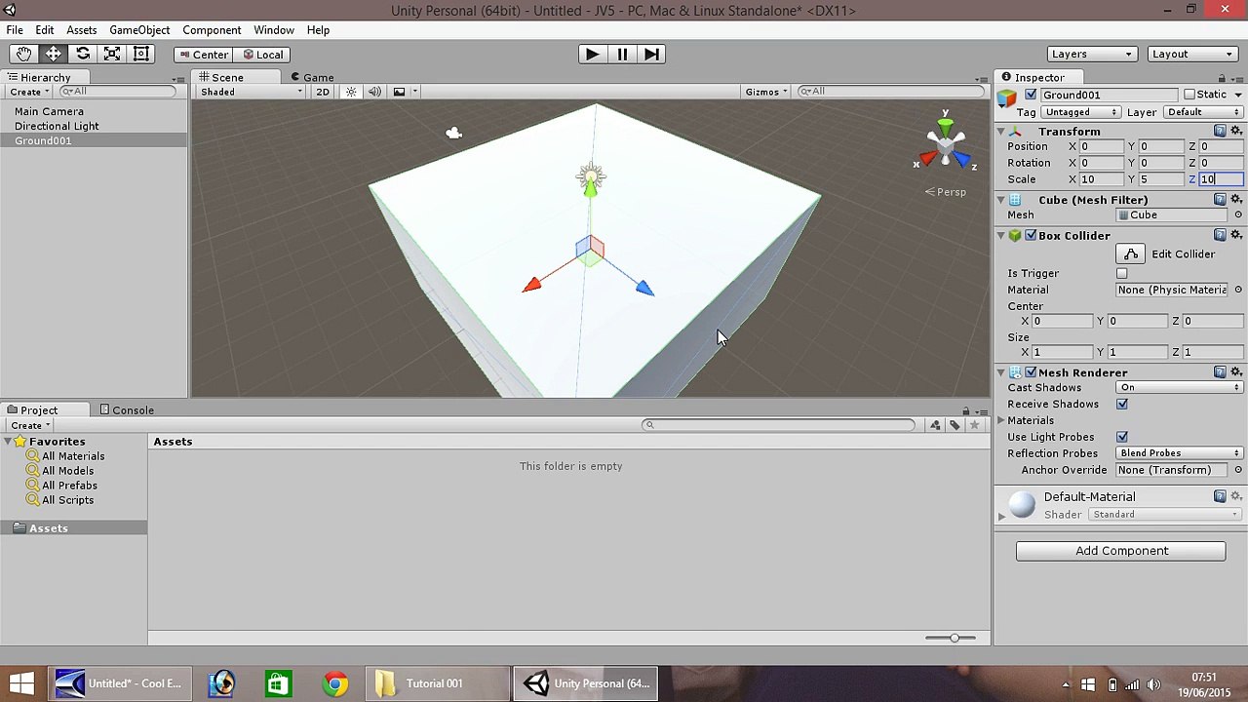Viewport: 1248px width, 702px height.
Task: Toggle the Local/Global handle button
Action: [263, 55]
